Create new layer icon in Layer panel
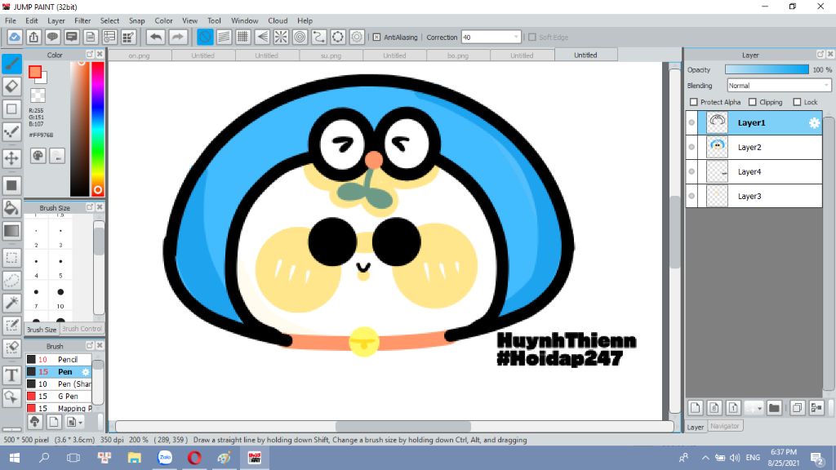This screenshot has width=836, height=470. click(x=696, y=408)
